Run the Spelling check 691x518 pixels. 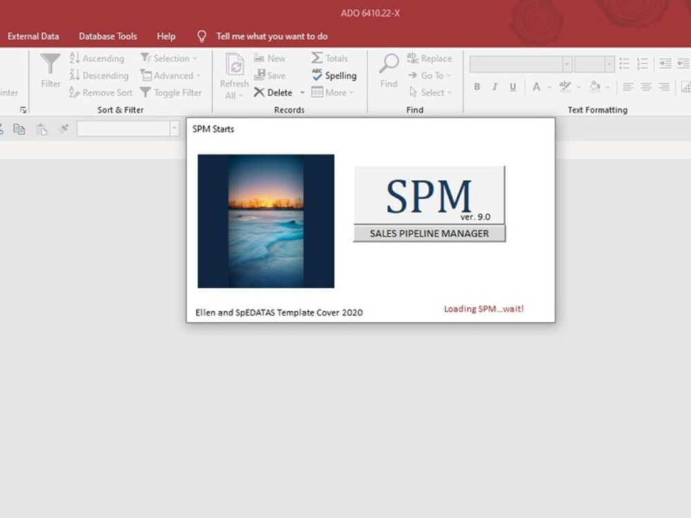334,75
